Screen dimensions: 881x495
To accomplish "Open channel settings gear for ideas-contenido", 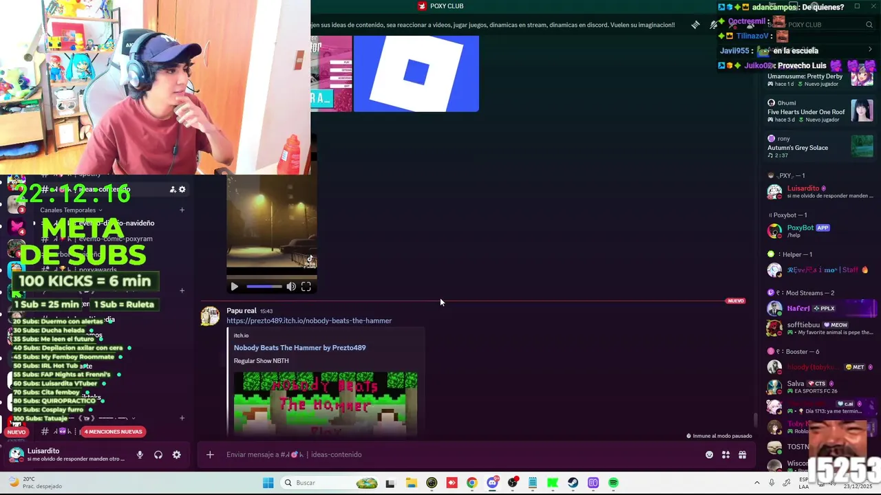I will coord(182,189).
